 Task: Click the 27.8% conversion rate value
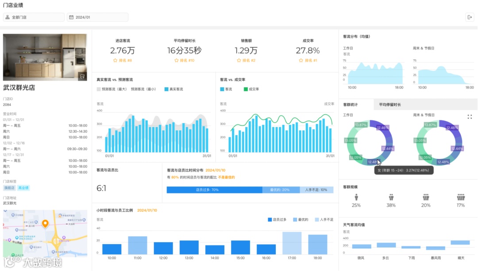click(308, 50)
